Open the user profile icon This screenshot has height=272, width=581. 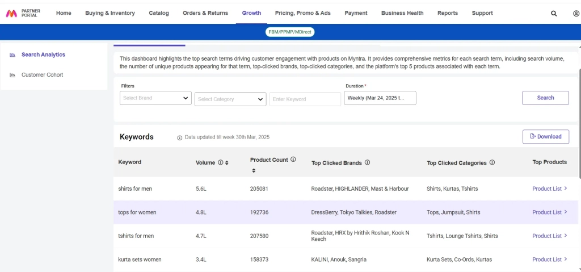click(576, 13)
